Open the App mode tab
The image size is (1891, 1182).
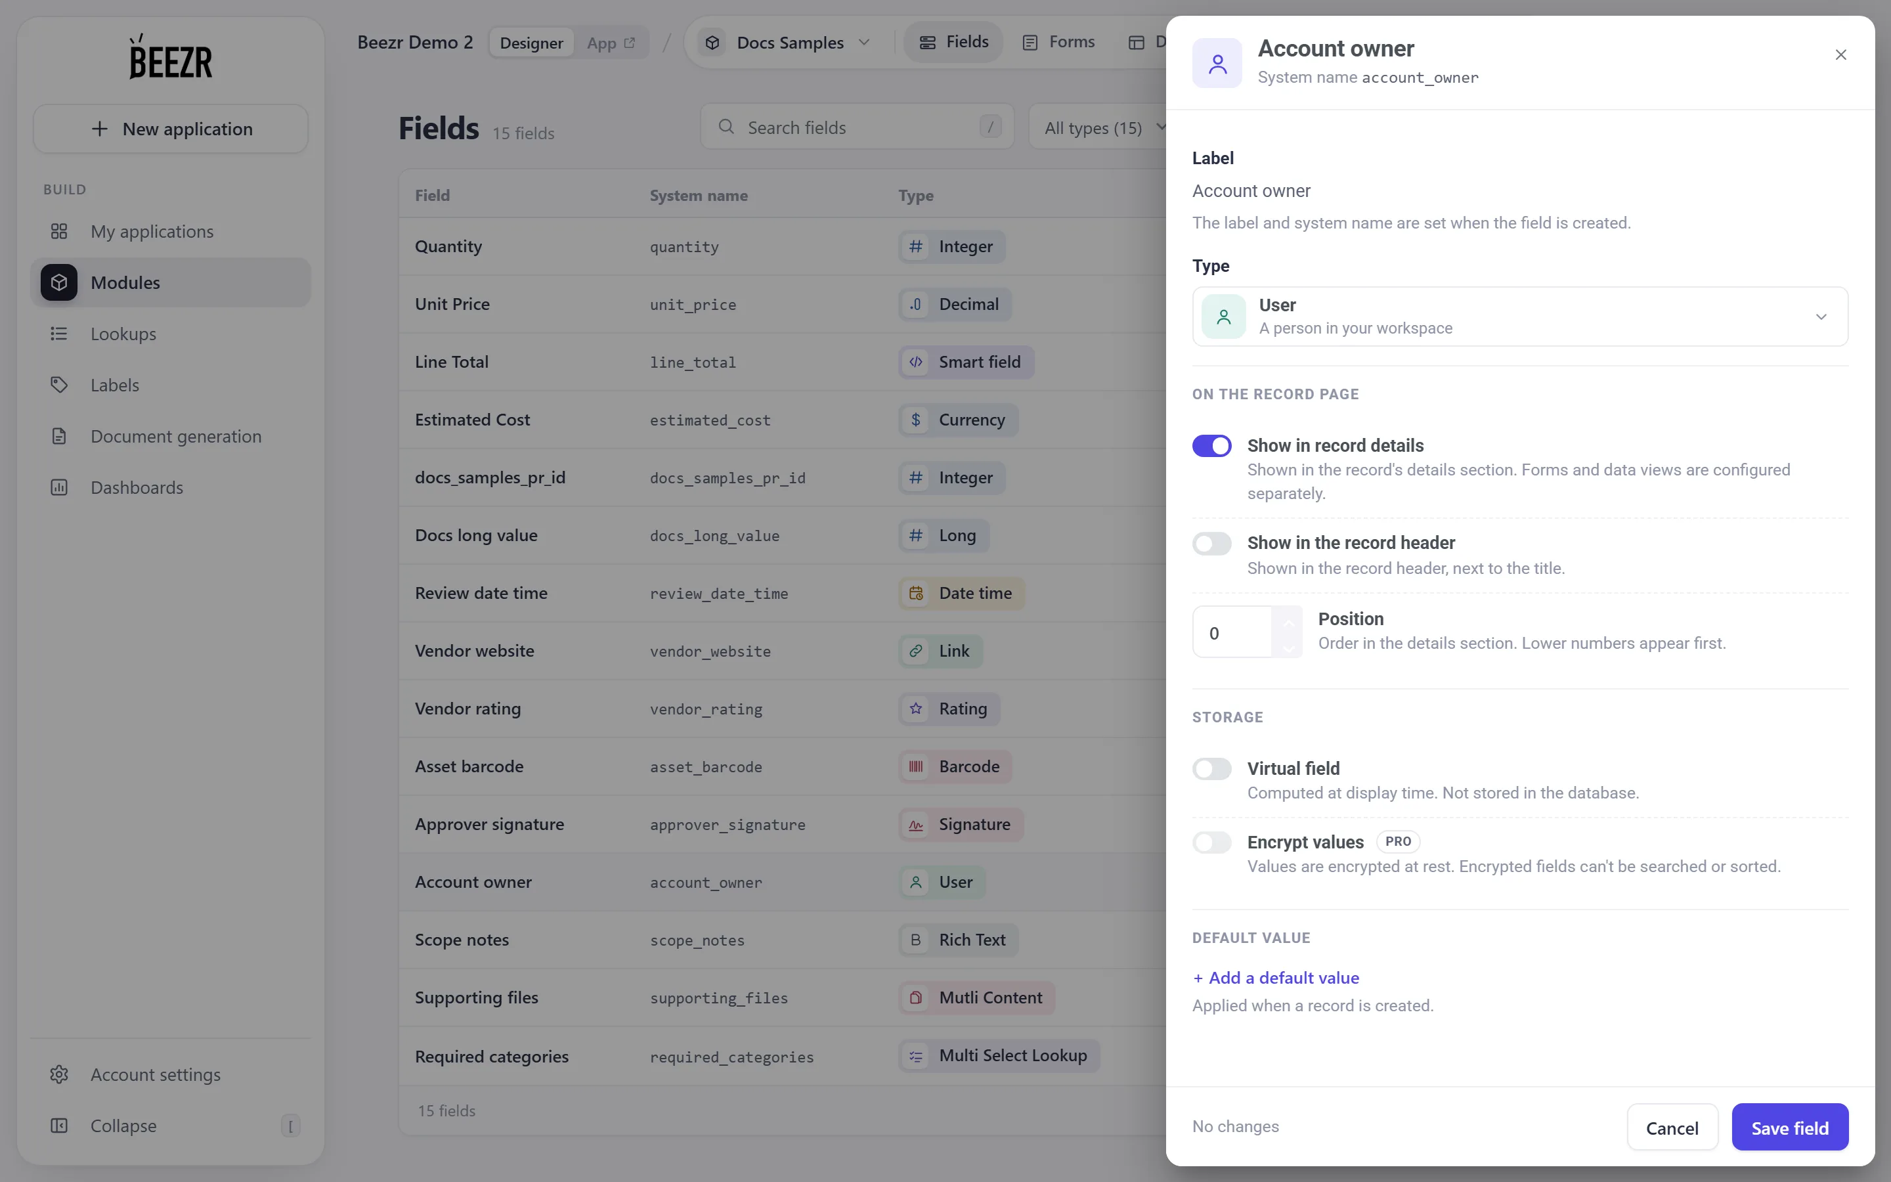click(x=611, y=43)
